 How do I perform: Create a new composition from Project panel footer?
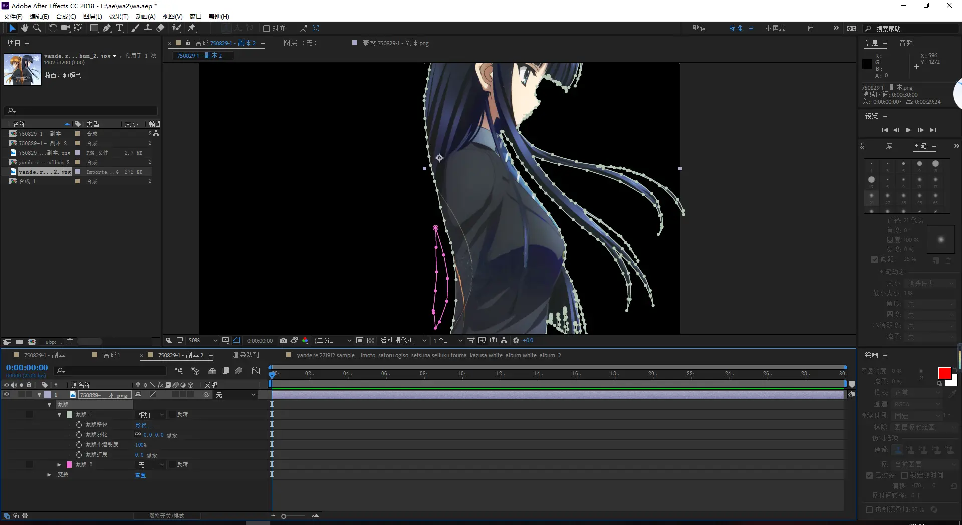point(32,342)
